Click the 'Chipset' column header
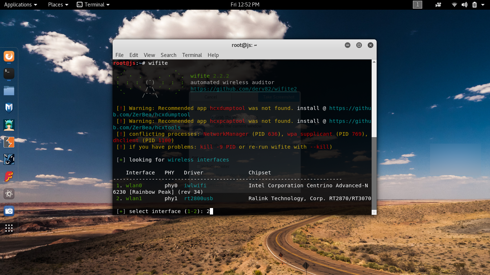The height and width of the screenshot is (275, 490). (x=260, y=173)
